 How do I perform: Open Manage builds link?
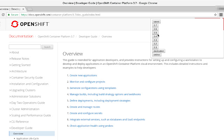click(x=105, y=94)
